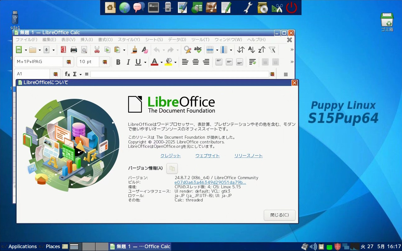402x251 pixels.
Task: Toggle Underline formatting
Action: (138, 62)
